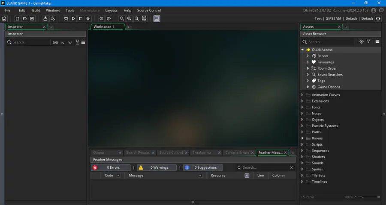This screenshot has height=205, width=386.
Task: Open target manager crosshair icon
Action: pos(378,19)
